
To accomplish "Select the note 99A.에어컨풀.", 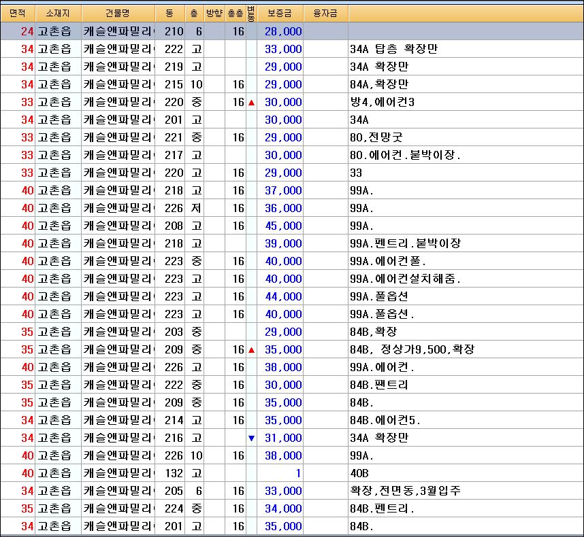I will (x=388, y=261).
